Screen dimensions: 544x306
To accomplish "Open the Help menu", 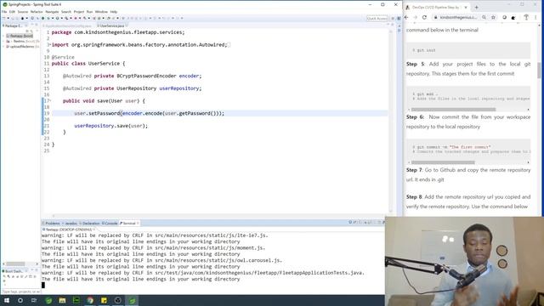I will pos(113,12).
